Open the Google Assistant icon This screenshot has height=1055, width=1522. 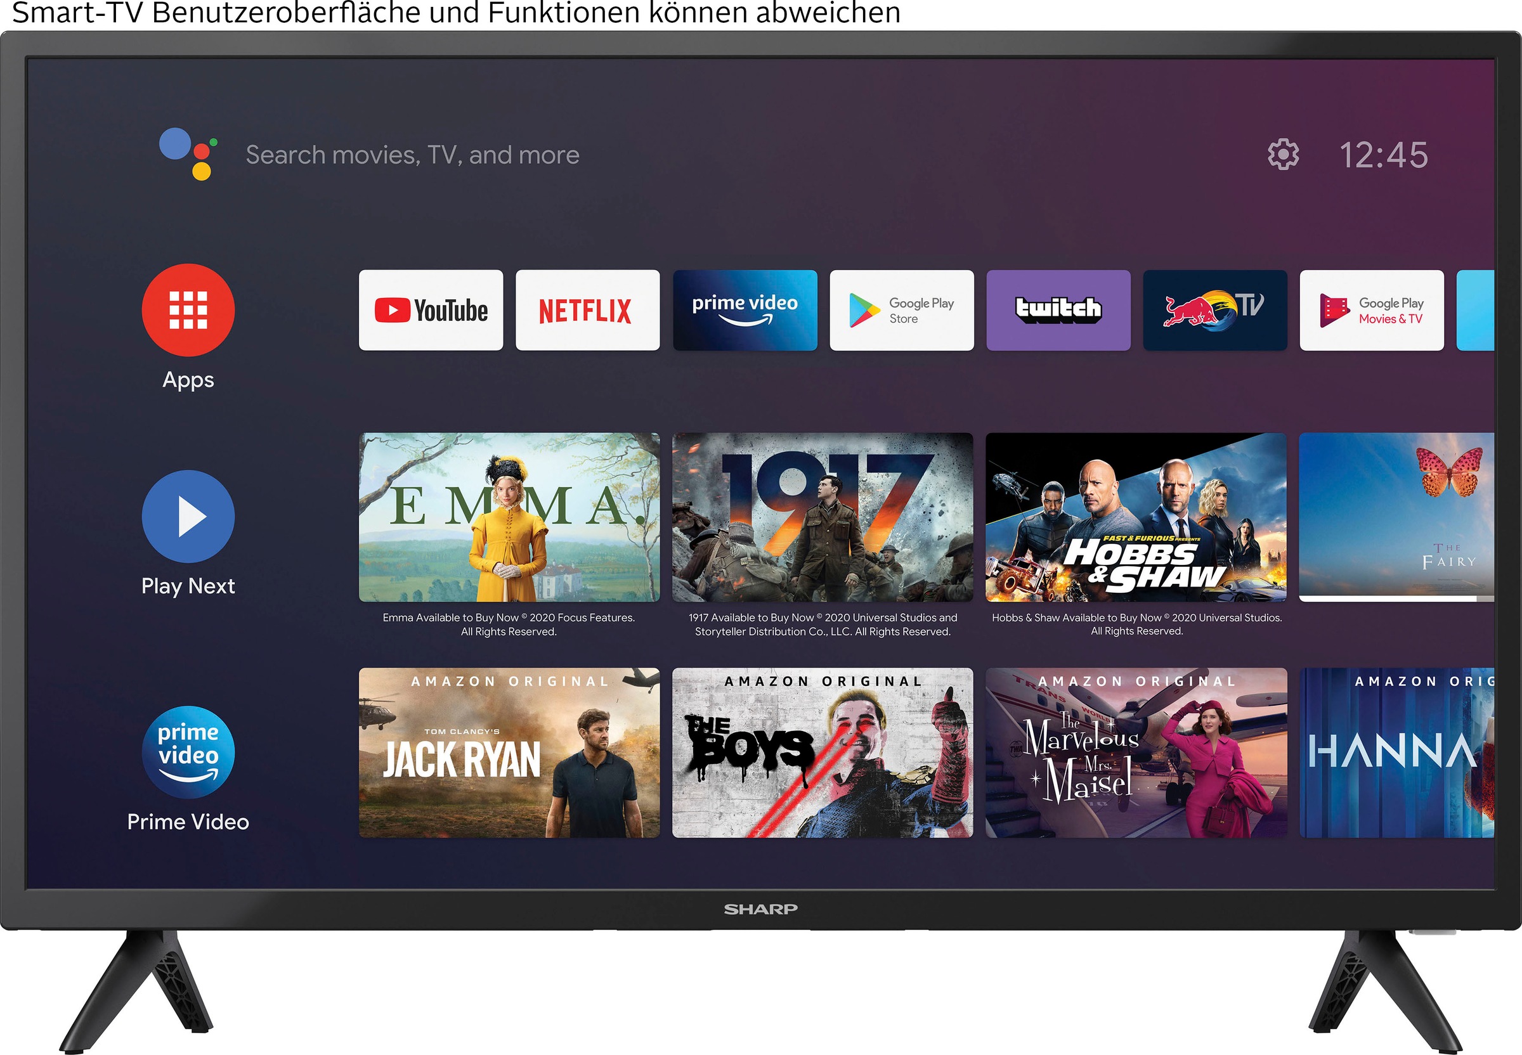point(188,154)
